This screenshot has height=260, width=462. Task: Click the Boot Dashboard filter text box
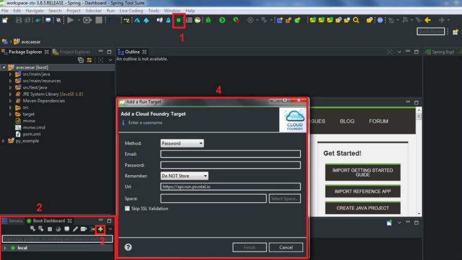(58, 239)
